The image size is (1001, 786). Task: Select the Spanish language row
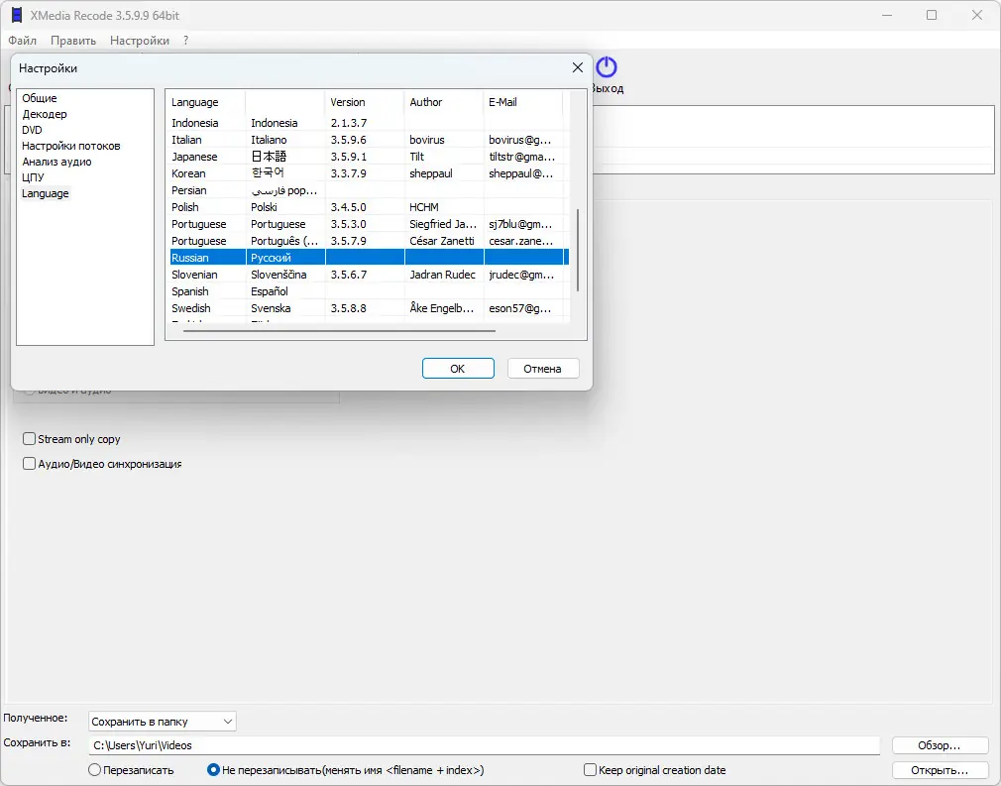coord(368,291)
